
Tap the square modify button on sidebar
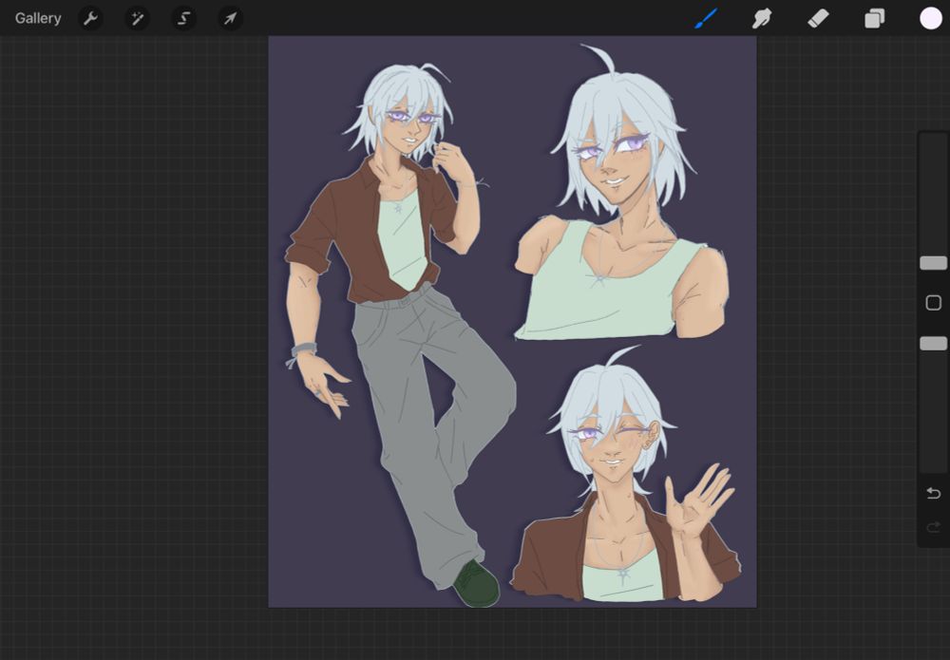933,303
